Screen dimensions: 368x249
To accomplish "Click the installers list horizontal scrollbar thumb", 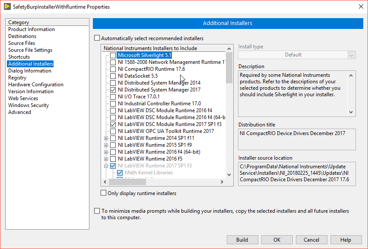I will pos(127,182).
